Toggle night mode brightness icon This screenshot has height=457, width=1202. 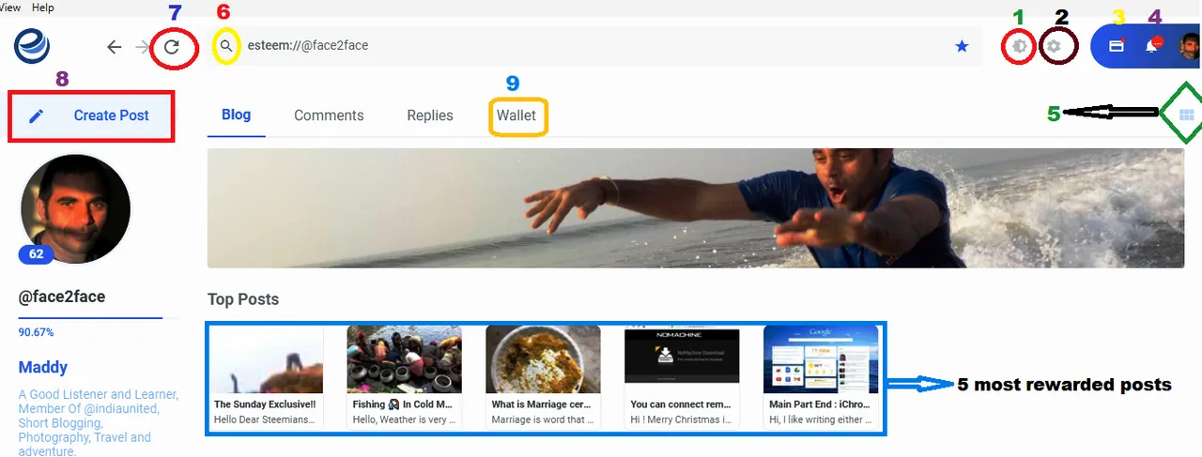click(x=1019, y=46)
